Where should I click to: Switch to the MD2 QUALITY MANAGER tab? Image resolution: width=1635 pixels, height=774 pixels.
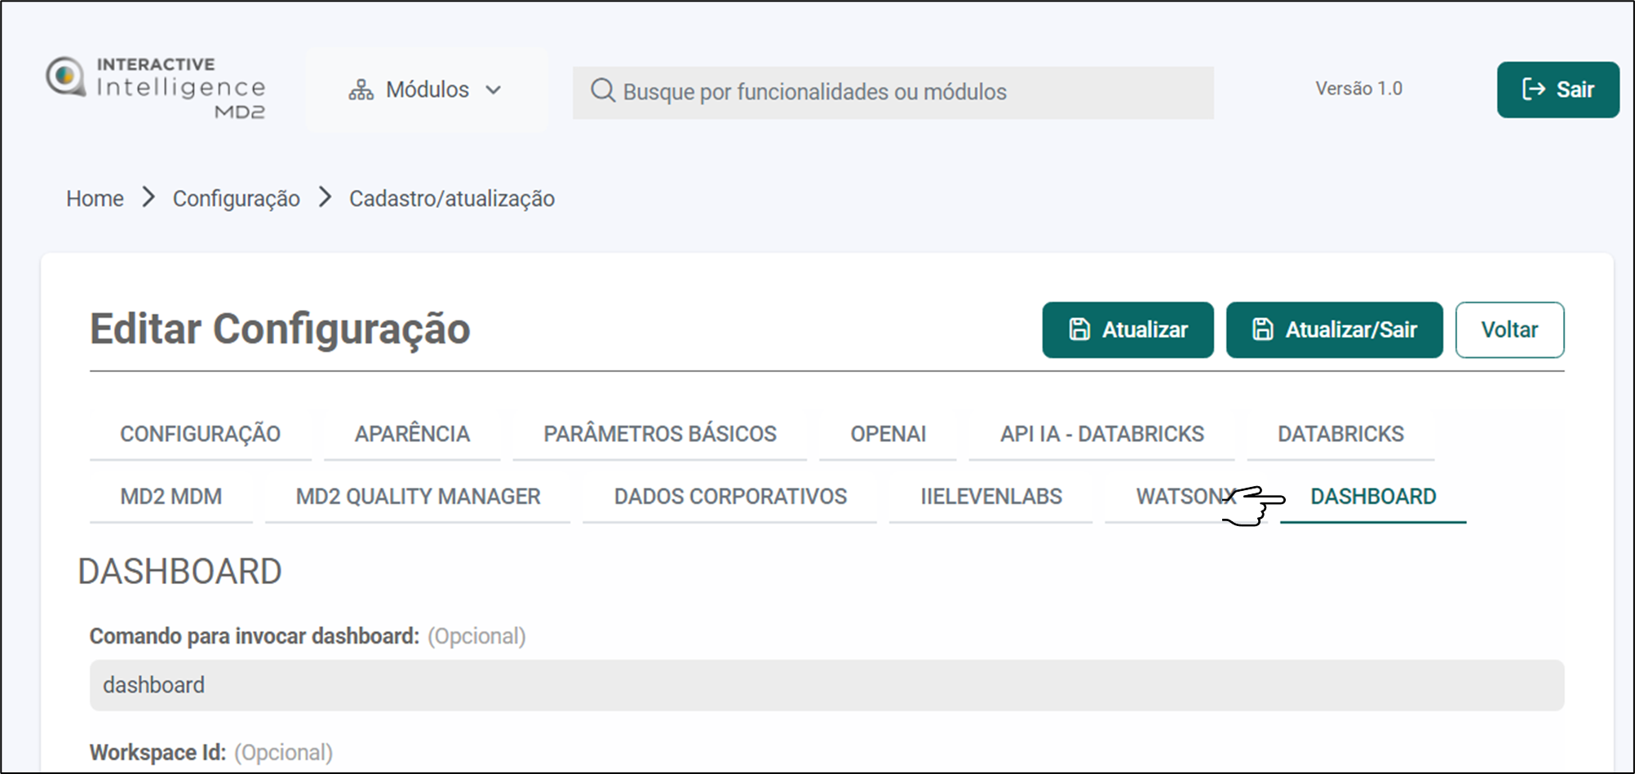(x=418, y=497)
